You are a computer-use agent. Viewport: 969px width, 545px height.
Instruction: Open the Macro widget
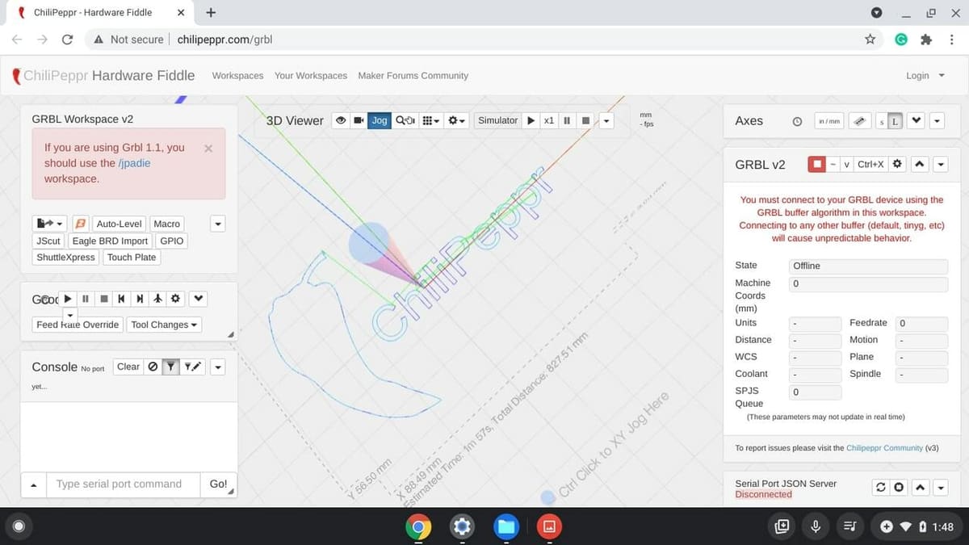coord(167,224)
